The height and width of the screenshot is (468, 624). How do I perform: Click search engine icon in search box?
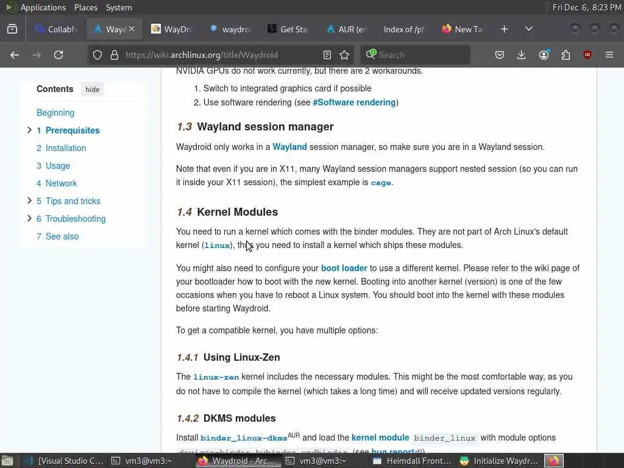point(371,54)
